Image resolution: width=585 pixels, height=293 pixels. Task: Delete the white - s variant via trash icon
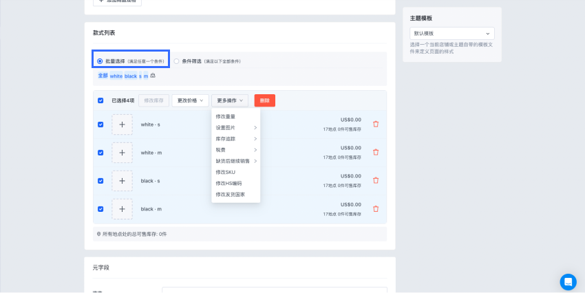tap(376, 124)
